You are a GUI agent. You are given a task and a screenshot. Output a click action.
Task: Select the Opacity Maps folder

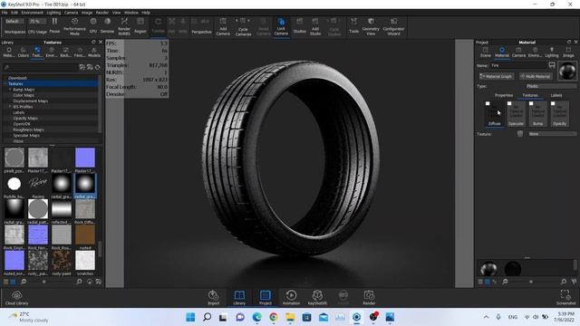pyautogui.click(x=25, y=119)
